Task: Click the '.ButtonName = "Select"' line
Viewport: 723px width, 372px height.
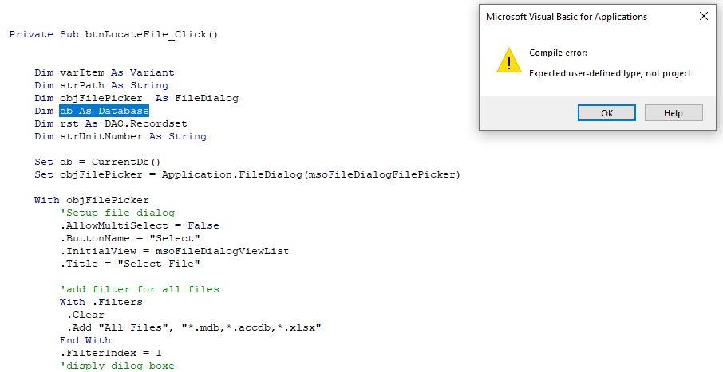Action: coord(129,238)
